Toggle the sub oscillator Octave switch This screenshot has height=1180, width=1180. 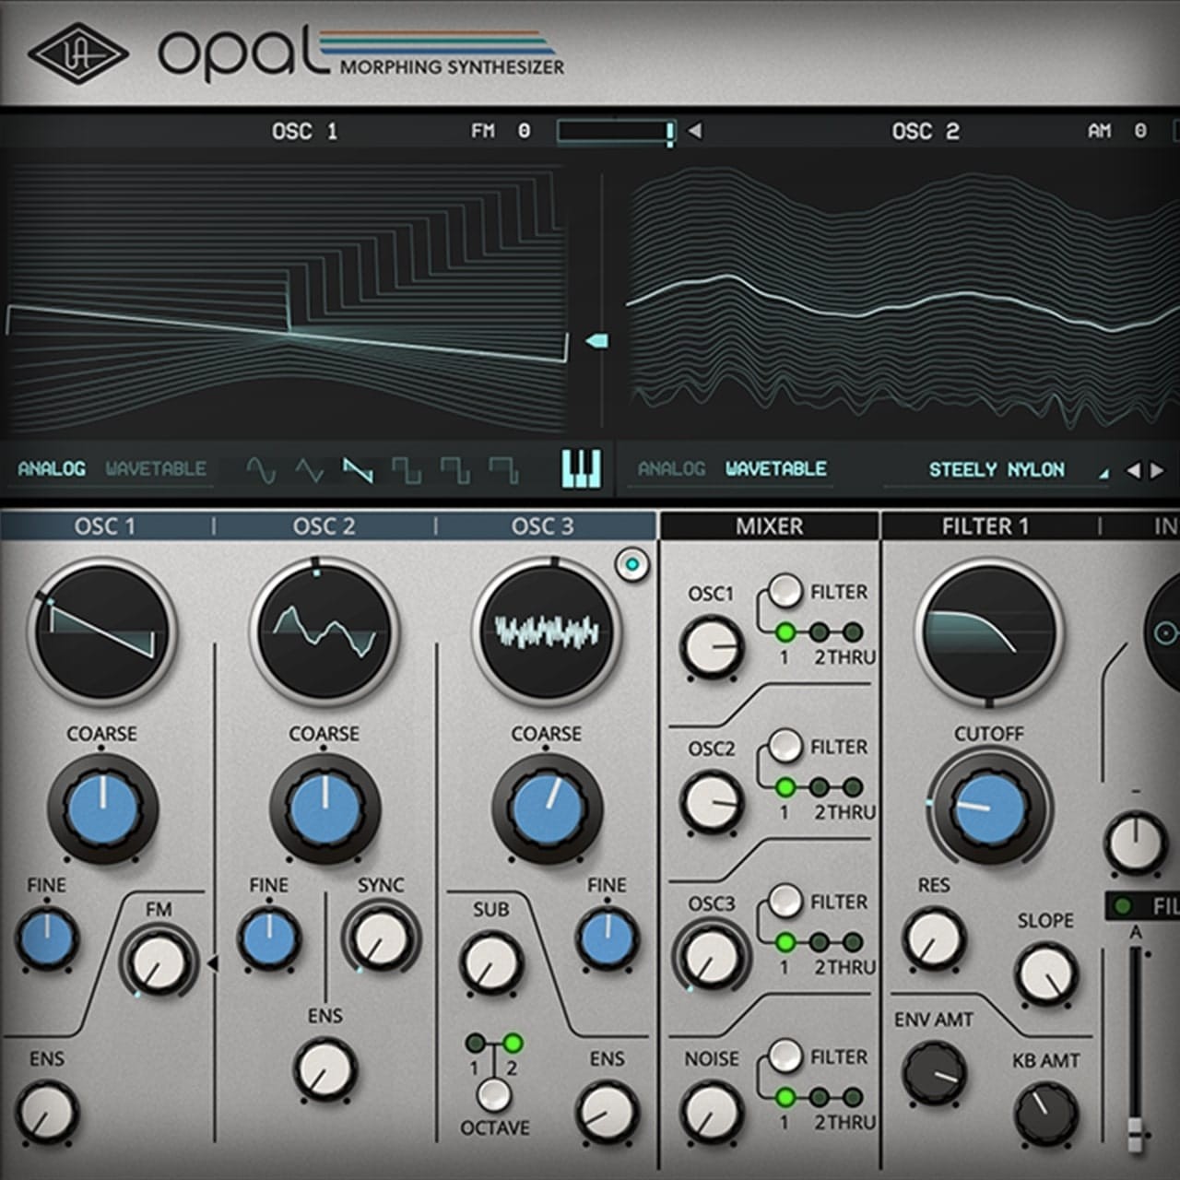[494, 1094]
